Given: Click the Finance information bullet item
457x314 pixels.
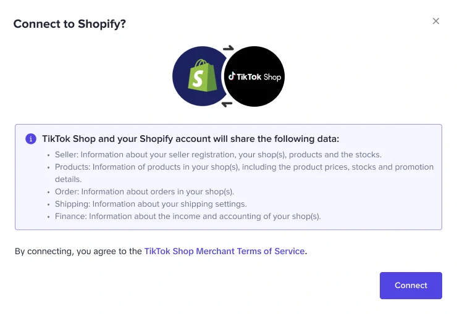Looking at the screenshot, I should (188, 216).
